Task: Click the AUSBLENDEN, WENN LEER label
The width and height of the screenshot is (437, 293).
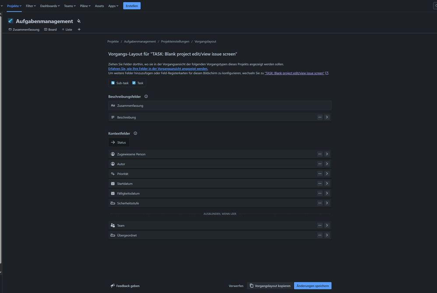Action: click(x=220, y=214)
